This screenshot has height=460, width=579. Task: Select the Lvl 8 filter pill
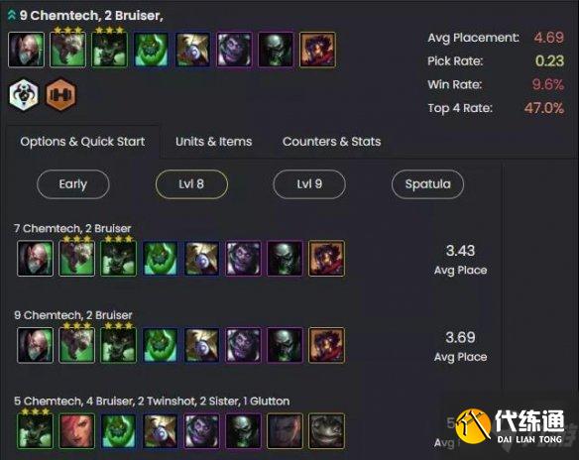191,184
